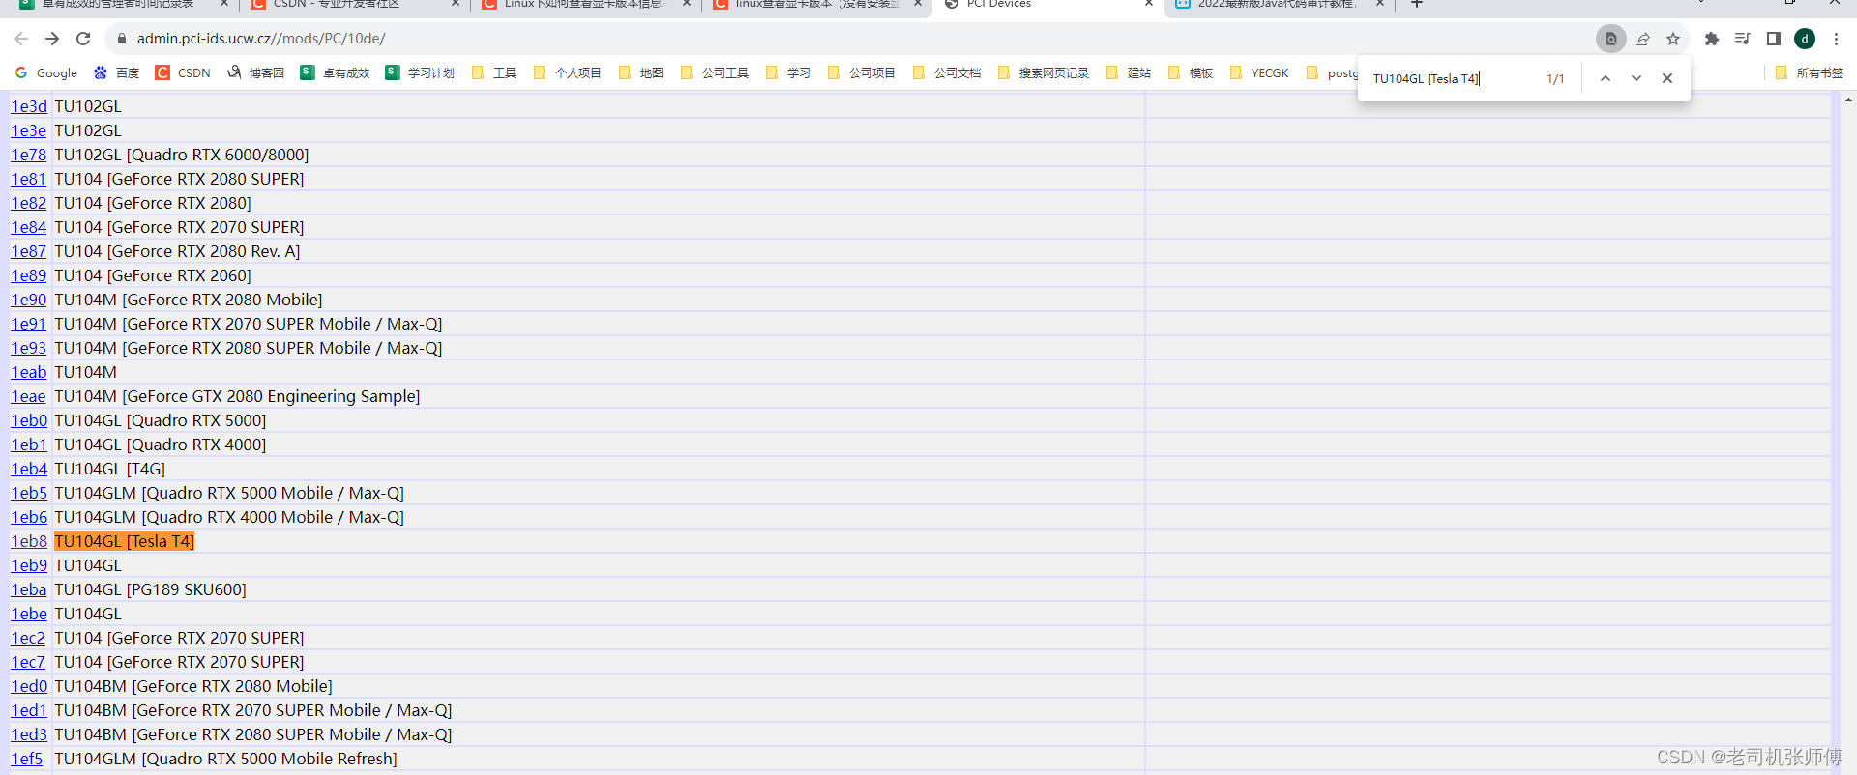
Task: Expand the 个人项目 bookmark folder
Action: click(x=568, y=72)
